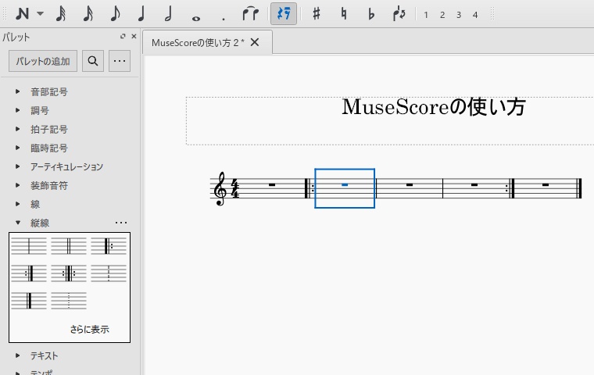Select the half note duration
Viewport: 594px width, 375px height.
pos(169,14)
